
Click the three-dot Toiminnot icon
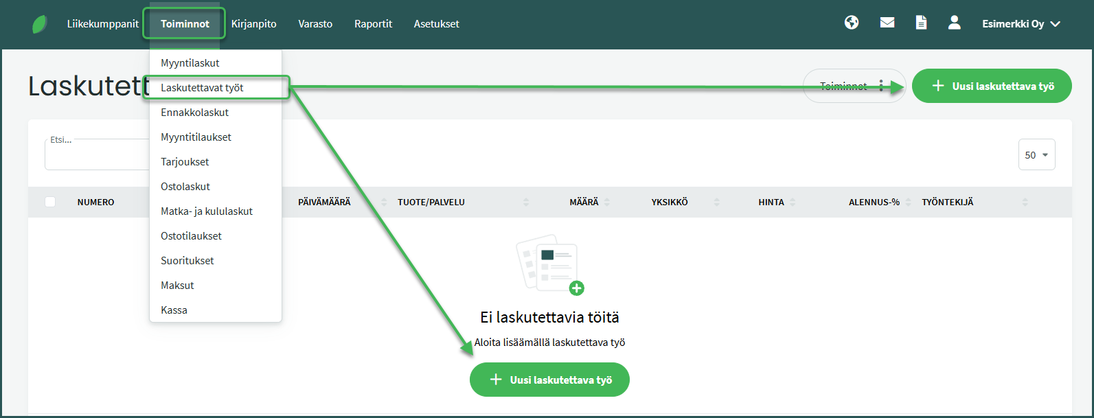click(881, 86)
